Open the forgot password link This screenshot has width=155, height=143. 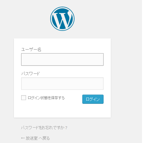tap(44, 128)
